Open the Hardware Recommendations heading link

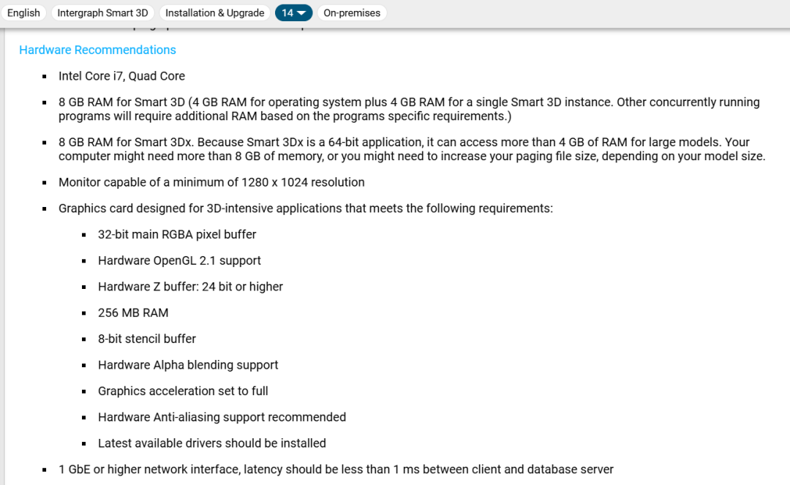point(97,50)
